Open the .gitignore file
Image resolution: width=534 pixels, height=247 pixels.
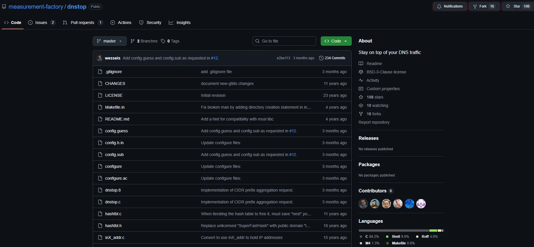(114, 72)
